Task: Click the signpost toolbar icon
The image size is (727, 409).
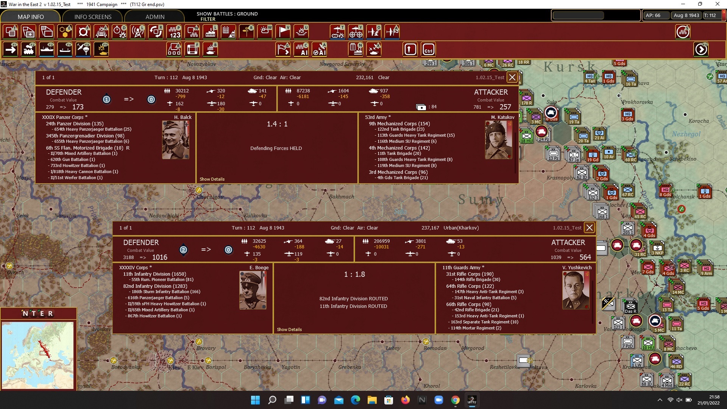Action: [x=246, y=32]
